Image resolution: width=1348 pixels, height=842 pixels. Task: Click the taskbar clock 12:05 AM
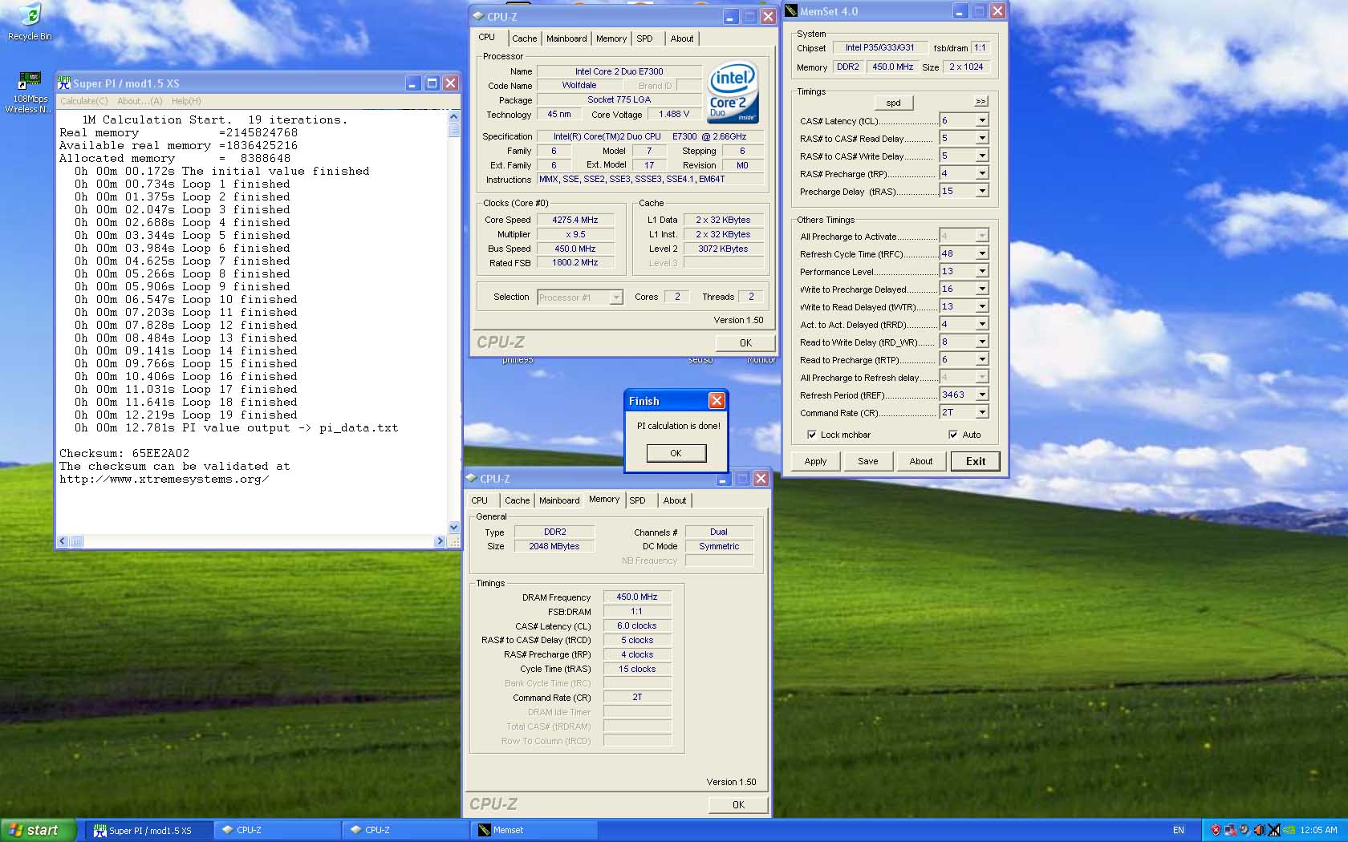pyautogui.click(x=1318, y=830)
